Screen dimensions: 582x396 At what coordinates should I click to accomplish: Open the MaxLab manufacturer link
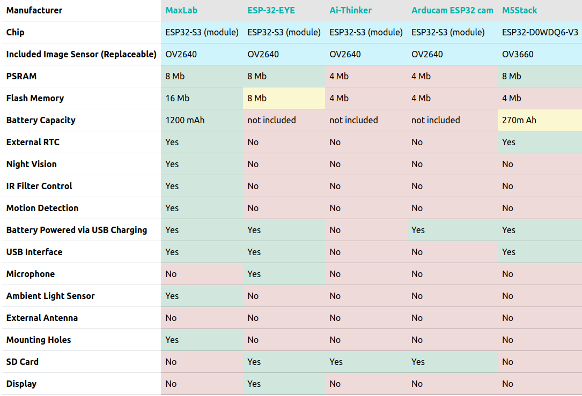pos(181,10)
